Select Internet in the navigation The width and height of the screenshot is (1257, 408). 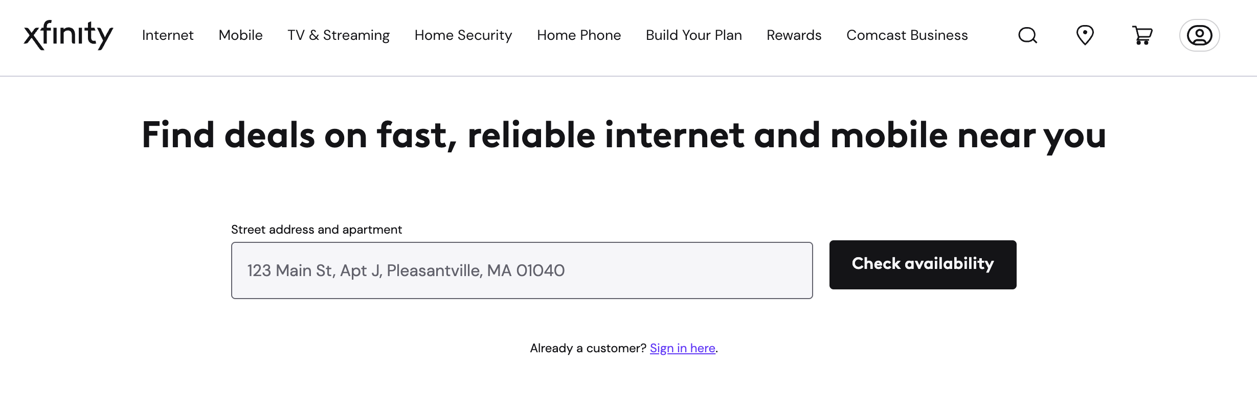tap(168, 35)
